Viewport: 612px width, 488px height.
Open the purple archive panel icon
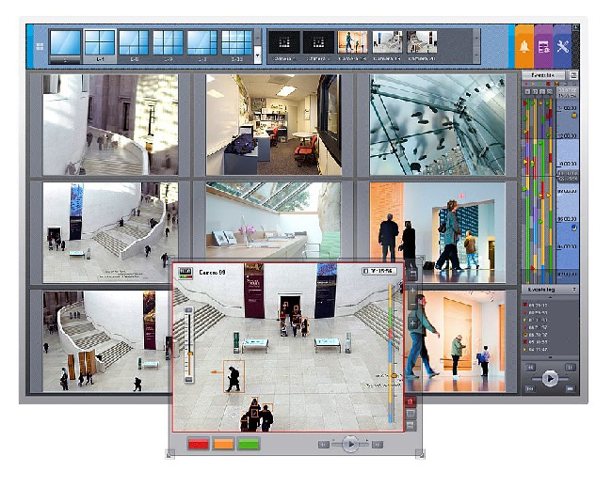coord(543,46)
